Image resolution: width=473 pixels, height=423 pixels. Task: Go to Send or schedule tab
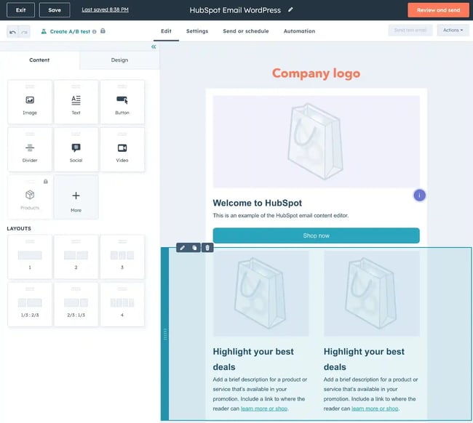(x=245, y=31)
